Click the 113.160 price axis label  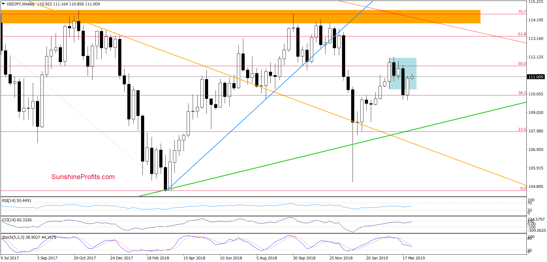pyautogui.click(x=536, y=38)
